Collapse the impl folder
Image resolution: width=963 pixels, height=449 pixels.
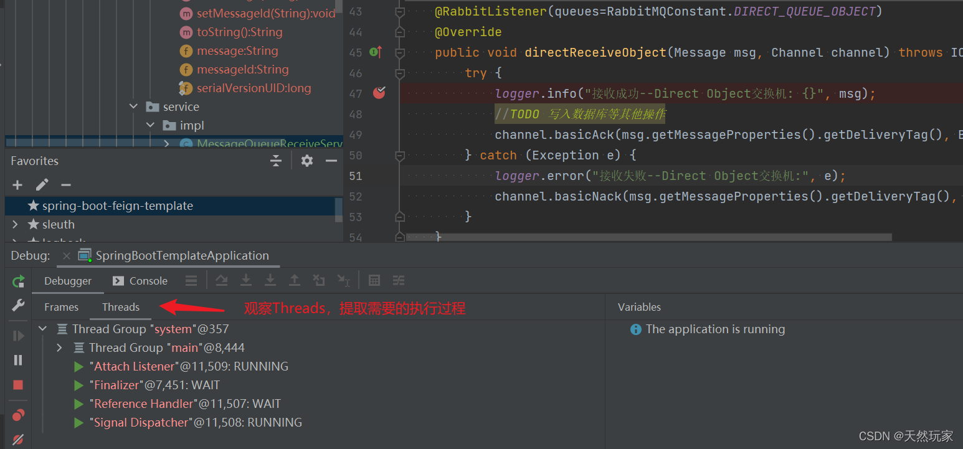(x=150, y=126)
